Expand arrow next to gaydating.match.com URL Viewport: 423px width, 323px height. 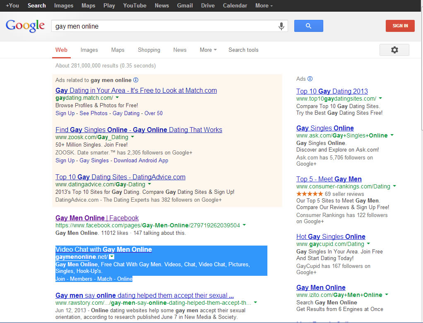click(x=118, y=98)
